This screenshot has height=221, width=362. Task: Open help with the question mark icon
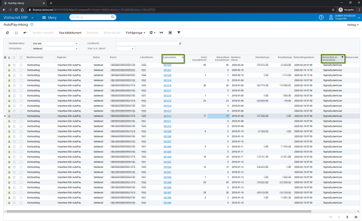click(x=321, y=17)
